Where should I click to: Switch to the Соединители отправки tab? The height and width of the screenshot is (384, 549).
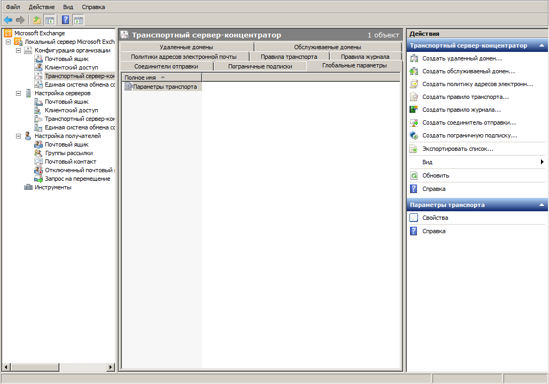(166, 66)
